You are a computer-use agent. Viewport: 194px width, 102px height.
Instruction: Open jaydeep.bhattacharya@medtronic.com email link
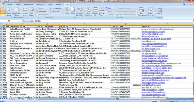pyautogui.click(x=158, y=29)
